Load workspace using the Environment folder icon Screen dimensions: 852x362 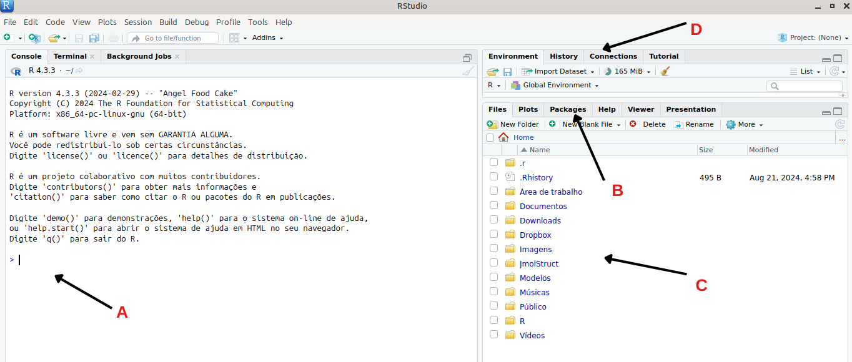tap(493, 72)
